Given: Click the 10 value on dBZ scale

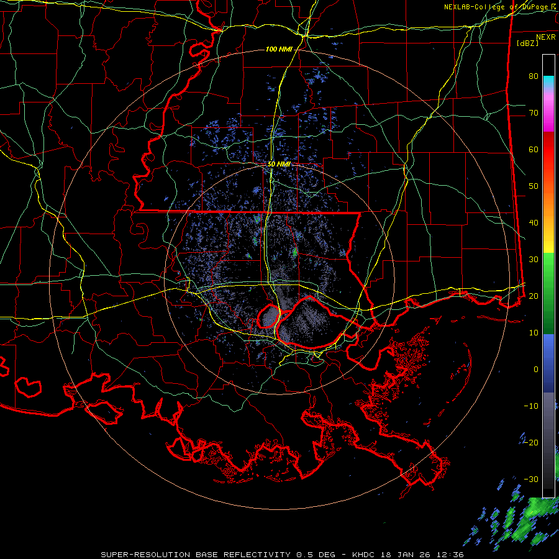Looking at the screenshot, I should pyautogui.click(x=534, y=333).
